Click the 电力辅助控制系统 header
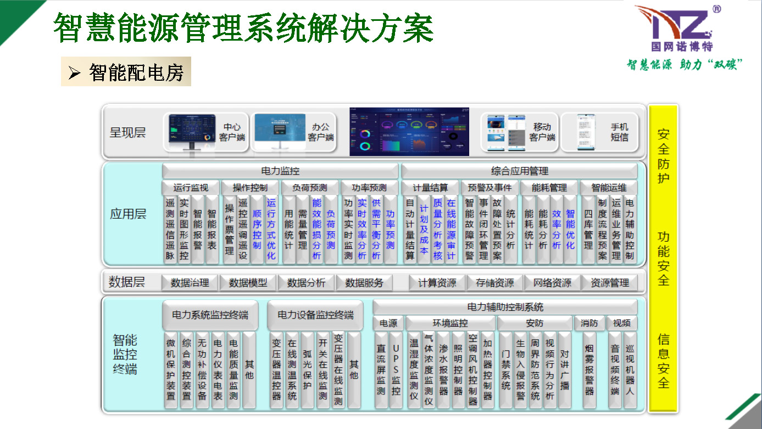Screen dimensions: 762x429 [x=505, y=307]
